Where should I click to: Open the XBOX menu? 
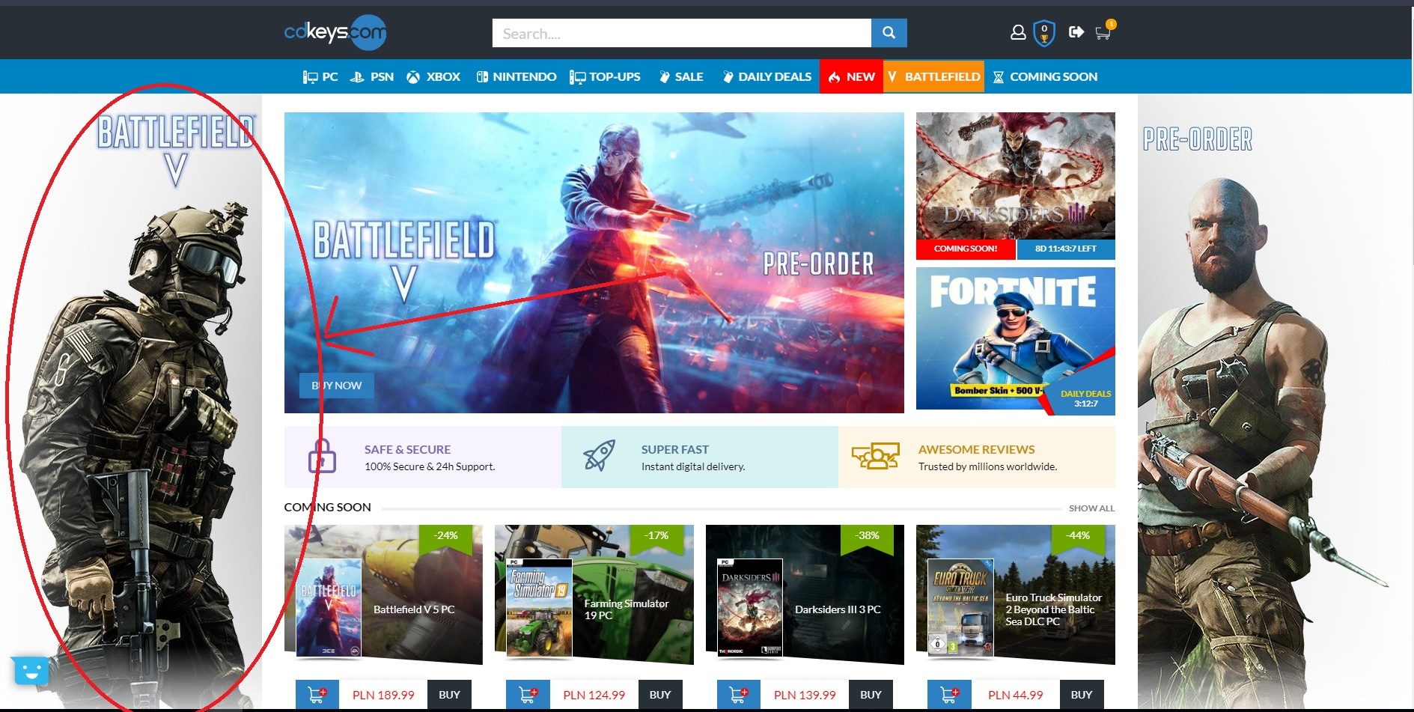pyautogui.click(x=433, y=76)
